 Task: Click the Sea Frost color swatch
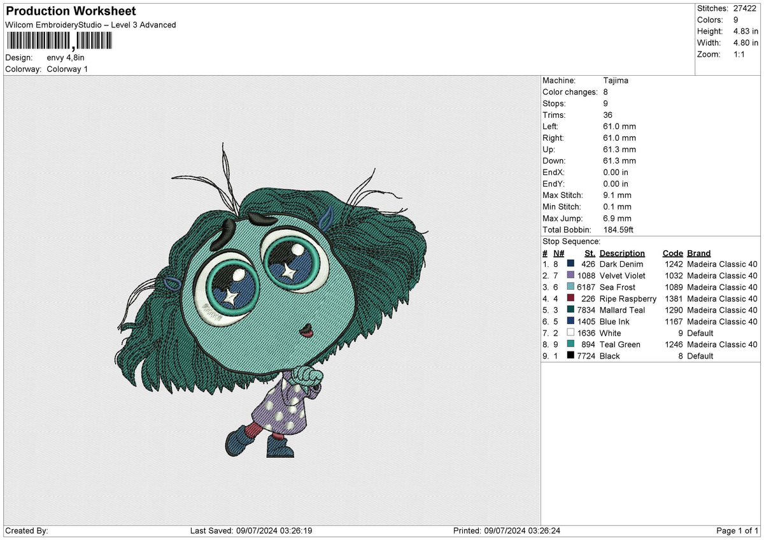pos(570,287)
